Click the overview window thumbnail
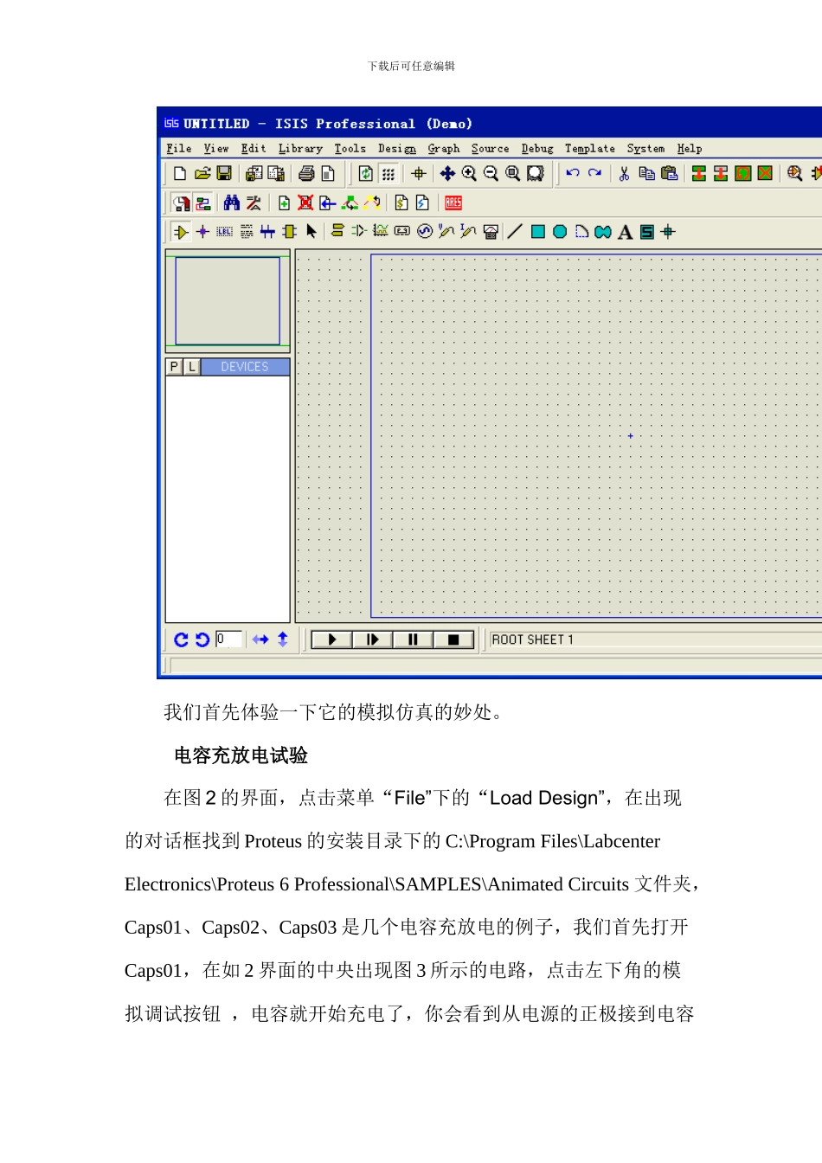Screen dimensions: 822x1163 pos(228,301)
